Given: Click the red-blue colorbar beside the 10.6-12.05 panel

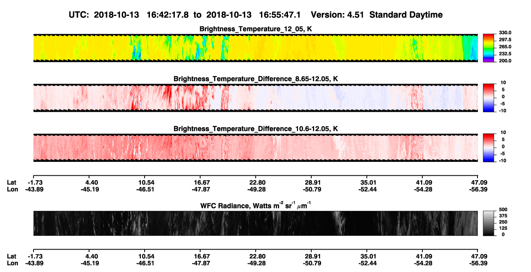Looking at the screenshot, I should pos(489,147).
